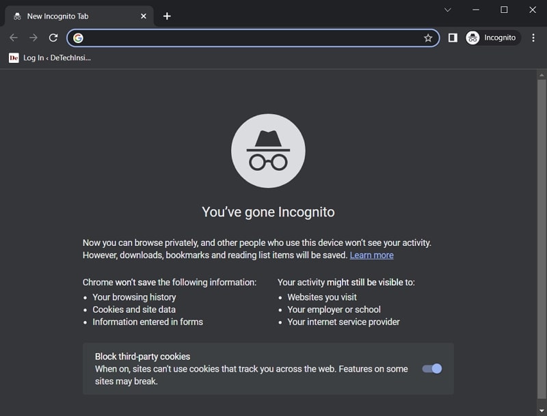The height and width of the screenshot is (416, 547).
Task: Go forward using the forward arrow
Action: 34,38
